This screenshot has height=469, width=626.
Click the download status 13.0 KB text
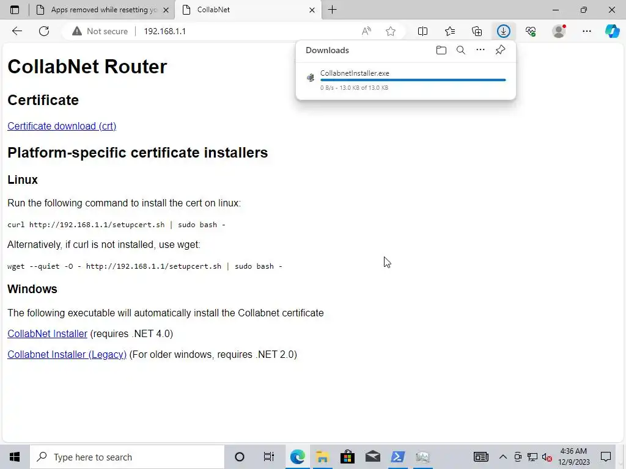click(354, 88)
